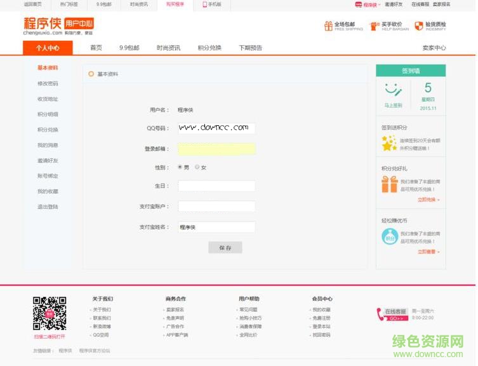Open the pink phone customer service icon

[x=380, y=315]
